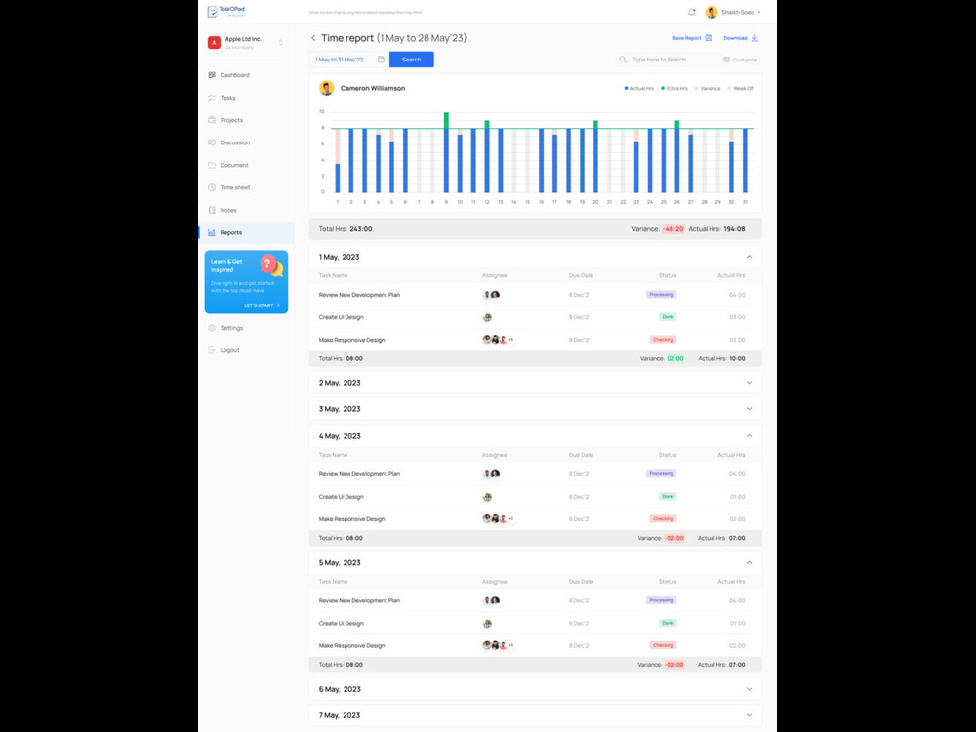Click Shaikh Soeb profile avatar
The height and width of the screenshot is (732, 976).
[x=712, y=12]
